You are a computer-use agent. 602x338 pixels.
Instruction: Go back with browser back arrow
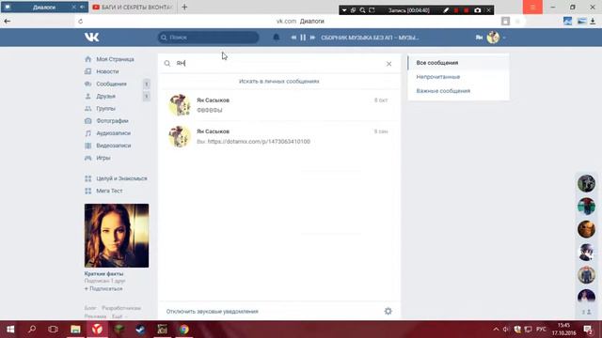(x=7, y=21)
